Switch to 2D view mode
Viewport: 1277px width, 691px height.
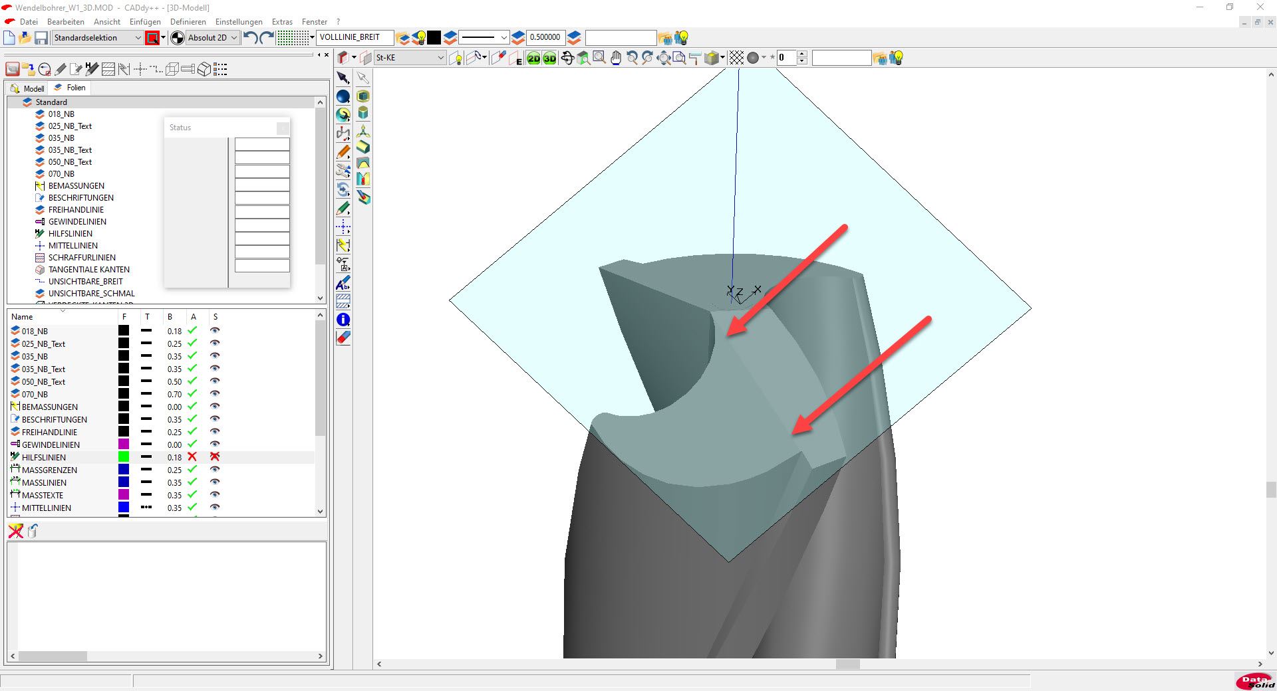[x=533, y=58]
